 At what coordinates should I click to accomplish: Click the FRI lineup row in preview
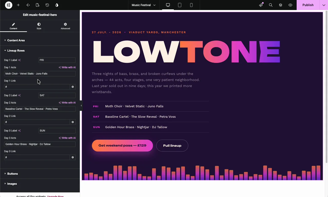(150, 106)
